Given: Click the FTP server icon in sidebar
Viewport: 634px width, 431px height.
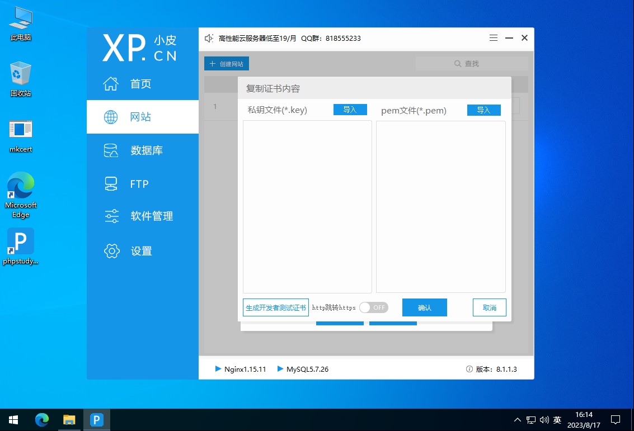Looking at the screenshot, I should coord(111,184).
